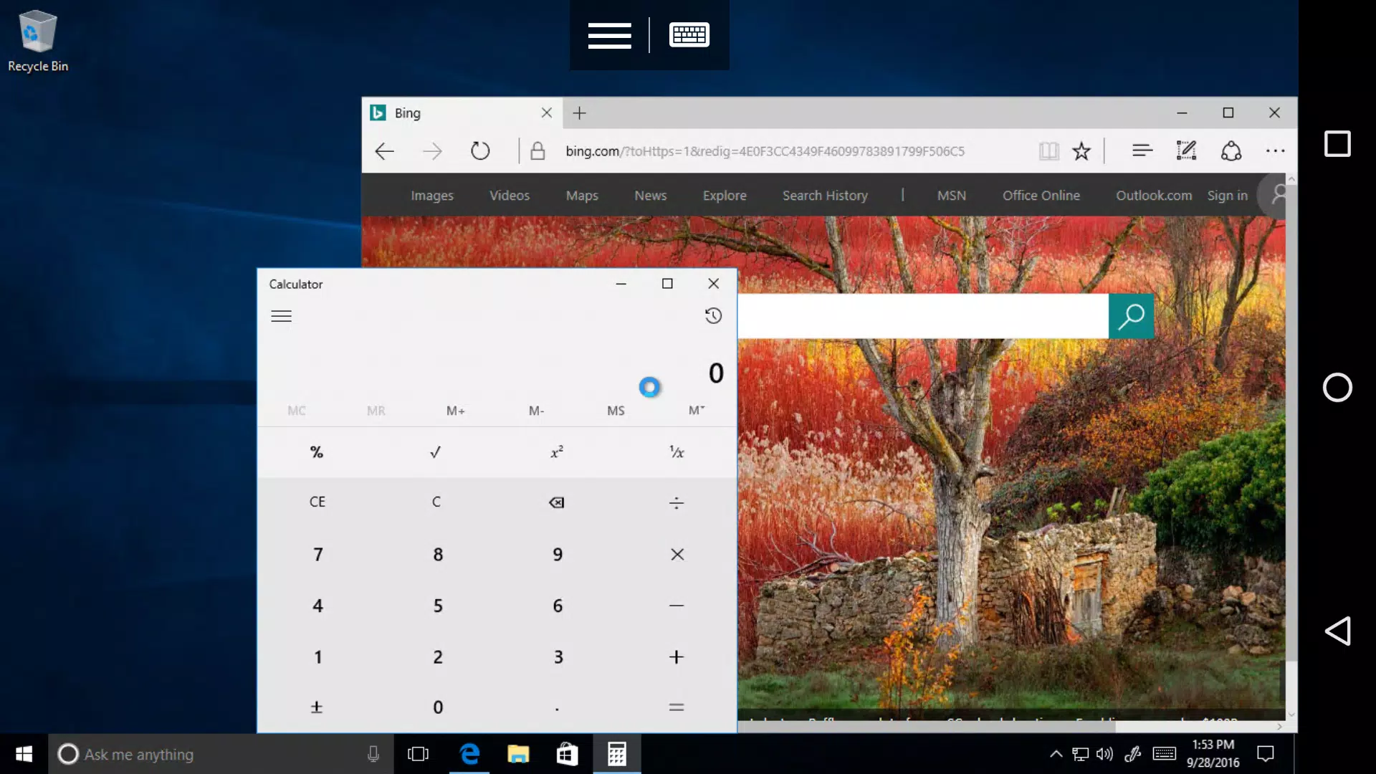
Task: Open Calculator history panel
Action: [x=714, y=315]
